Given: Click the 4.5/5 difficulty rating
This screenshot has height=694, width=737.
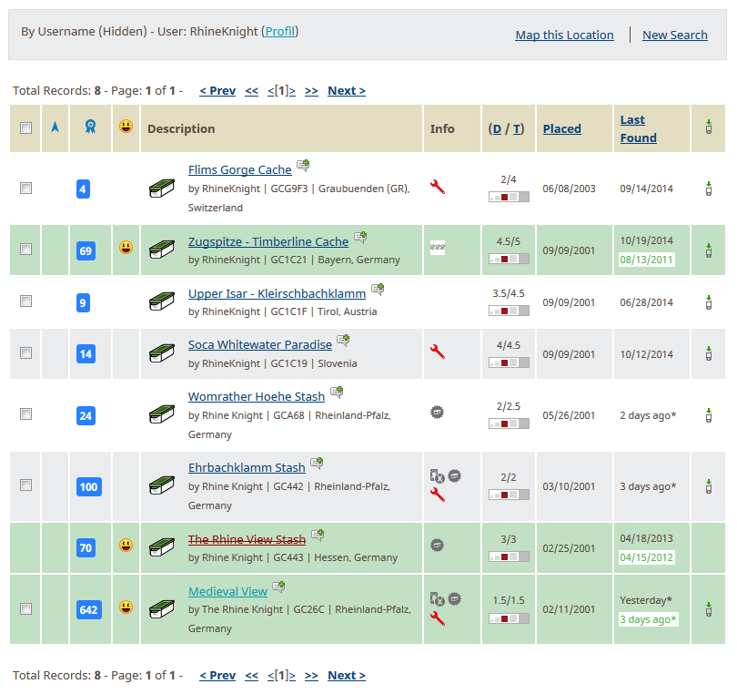Looking at the screenshot, I should point(509,241).
